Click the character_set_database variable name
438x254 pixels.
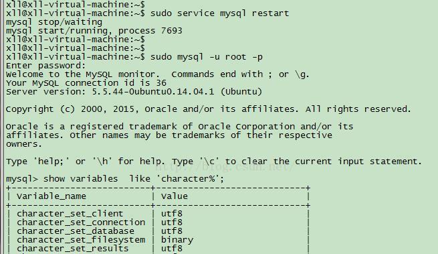76,231
